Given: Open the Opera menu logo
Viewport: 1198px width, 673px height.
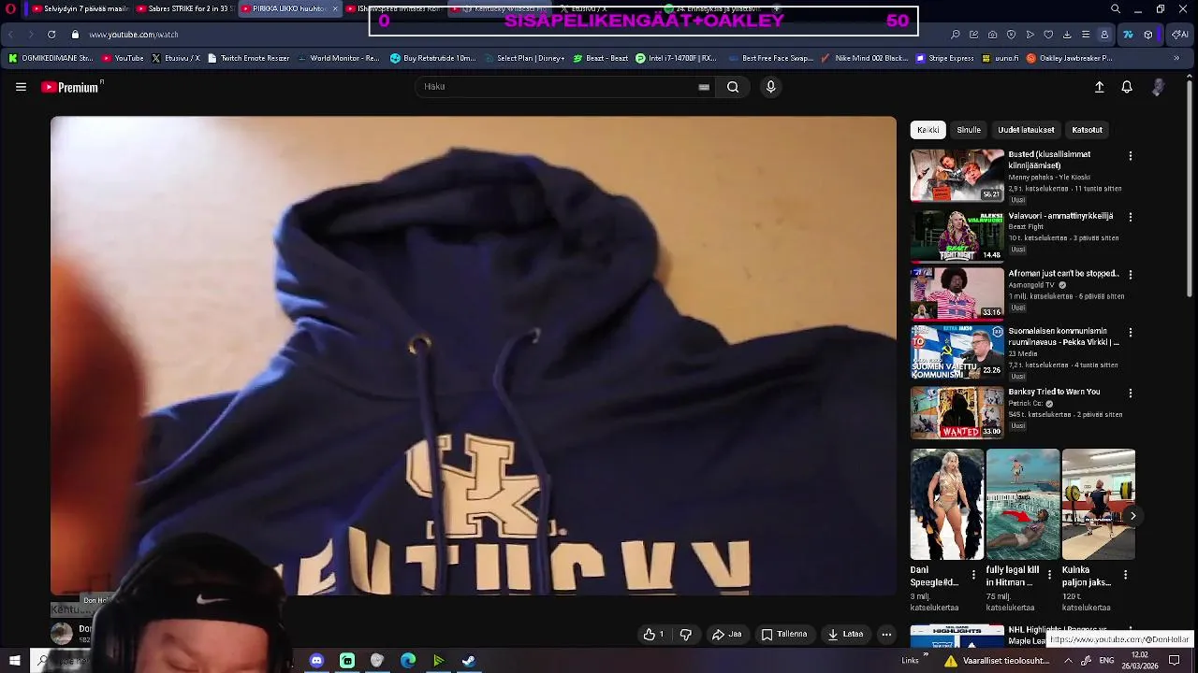Looking at the screenshot, I should point(10,9).
